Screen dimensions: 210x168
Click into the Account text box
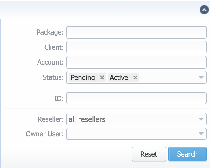136,62
